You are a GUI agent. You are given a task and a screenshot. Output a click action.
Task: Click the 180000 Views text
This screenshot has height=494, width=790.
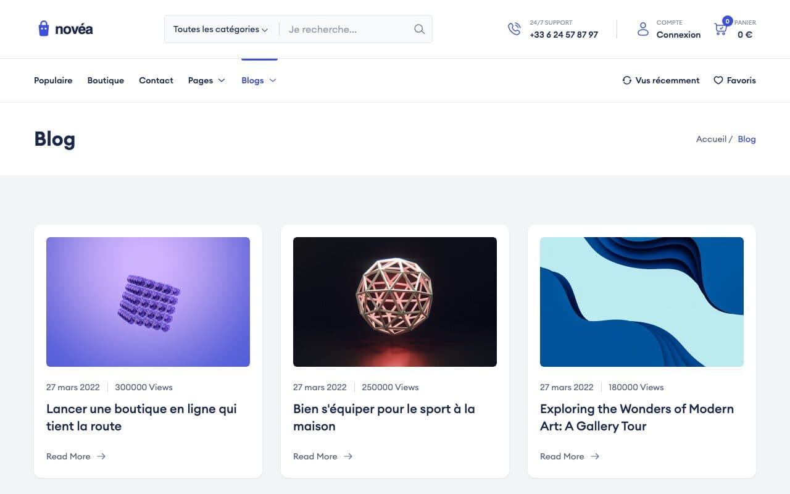click(636, 387)
